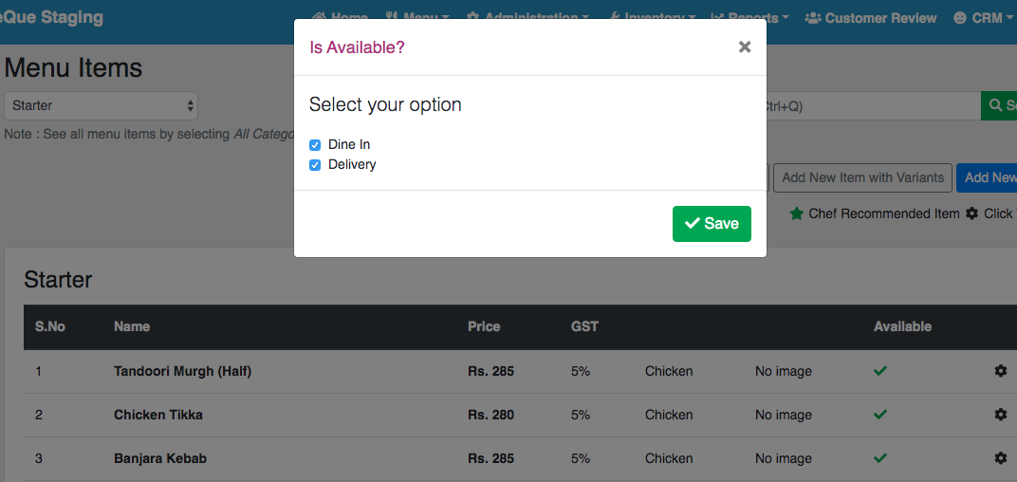Image resolution: width=1017 pixels, height=482 pixels.
Task: Expand the Reports dropdown menu
Action: click(x=749, y=18)
